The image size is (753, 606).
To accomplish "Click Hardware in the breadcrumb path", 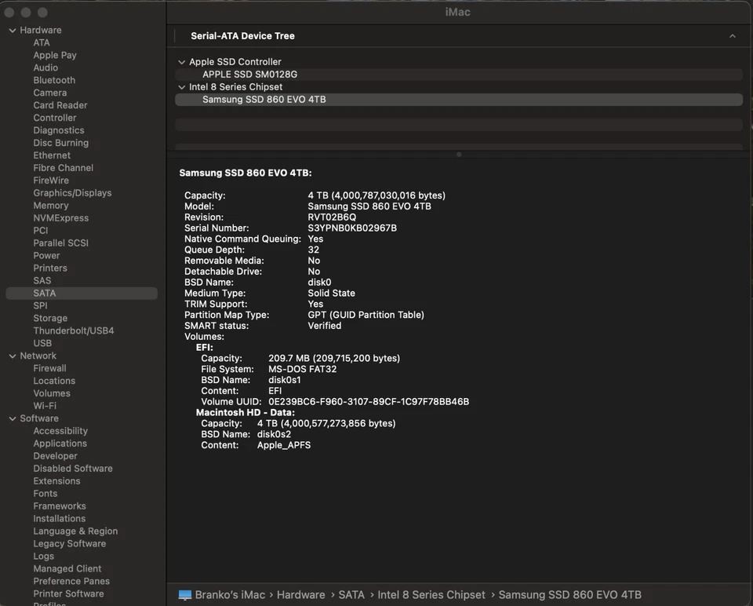I will coord(300,595).
